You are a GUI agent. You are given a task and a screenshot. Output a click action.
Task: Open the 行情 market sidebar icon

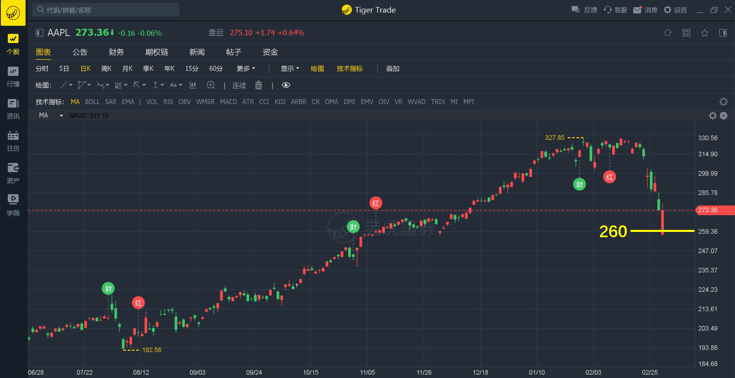tap(13, 76)
